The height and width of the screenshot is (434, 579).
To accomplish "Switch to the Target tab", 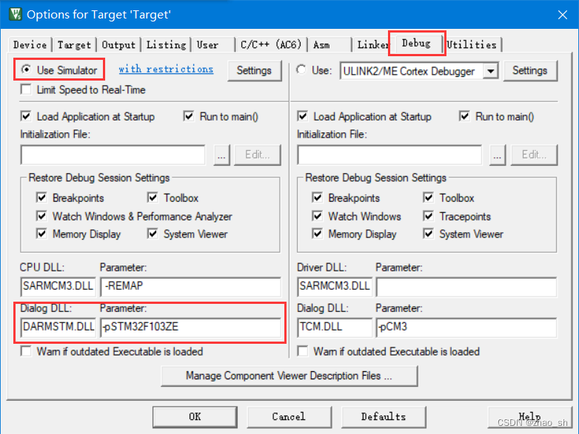I will [74, 45].
